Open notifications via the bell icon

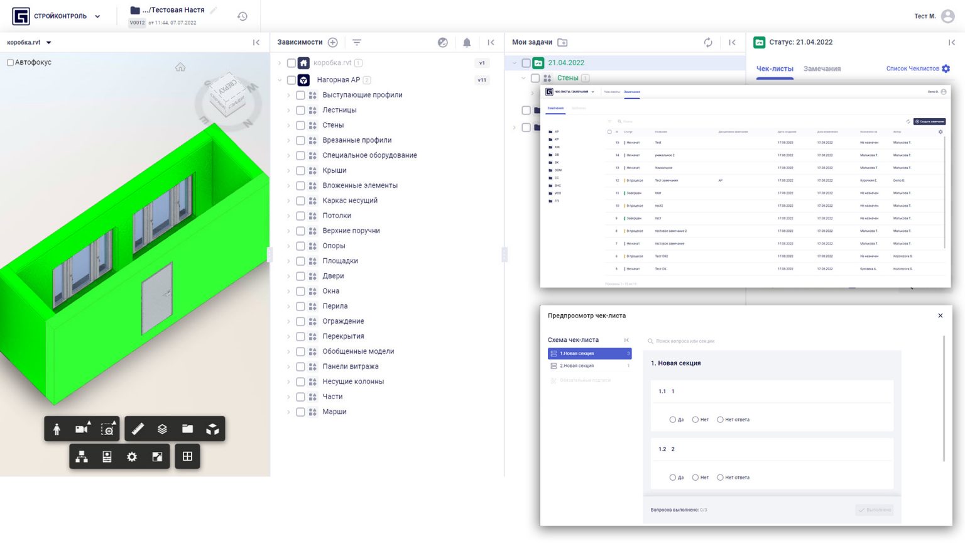[466, 42]
